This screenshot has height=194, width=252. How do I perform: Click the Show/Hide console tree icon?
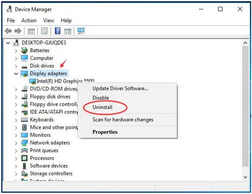point(31,31)
